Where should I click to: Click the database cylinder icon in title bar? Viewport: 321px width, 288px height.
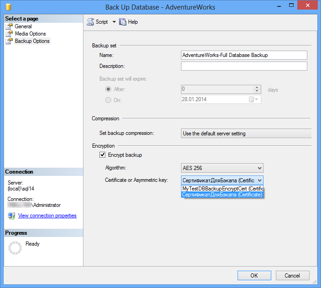coord(8,7)
